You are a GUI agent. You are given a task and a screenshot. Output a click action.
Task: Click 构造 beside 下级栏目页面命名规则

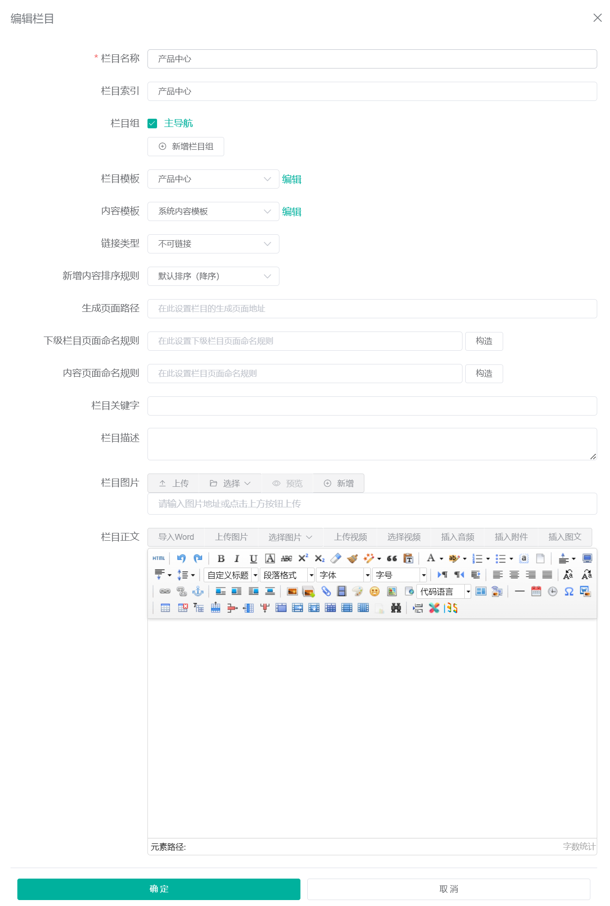point(484,341)
